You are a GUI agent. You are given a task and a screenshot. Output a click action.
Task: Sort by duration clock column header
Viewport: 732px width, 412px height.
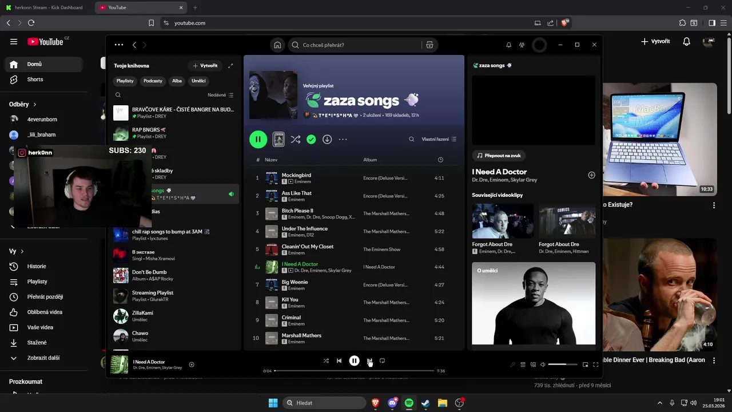pyautogui.click(x=440, y=160)
